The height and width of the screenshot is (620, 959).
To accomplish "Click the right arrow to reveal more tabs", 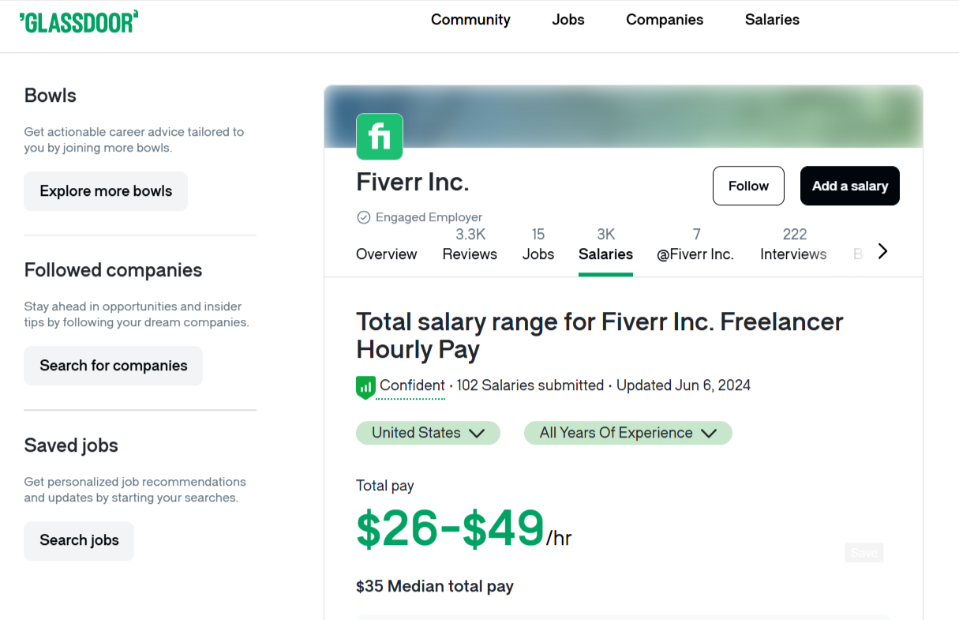I will (882, 250).
